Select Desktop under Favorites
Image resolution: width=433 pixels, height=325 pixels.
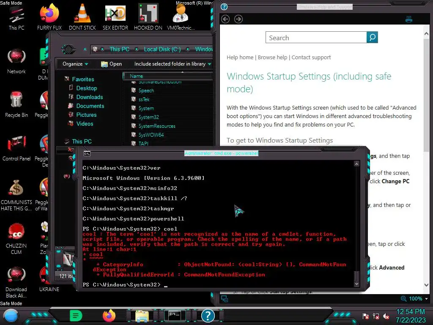[86, 88]
